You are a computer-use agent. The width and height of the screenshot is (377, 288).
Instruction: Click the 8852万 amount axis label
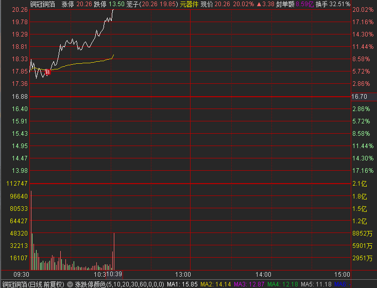tap(363, 233)
